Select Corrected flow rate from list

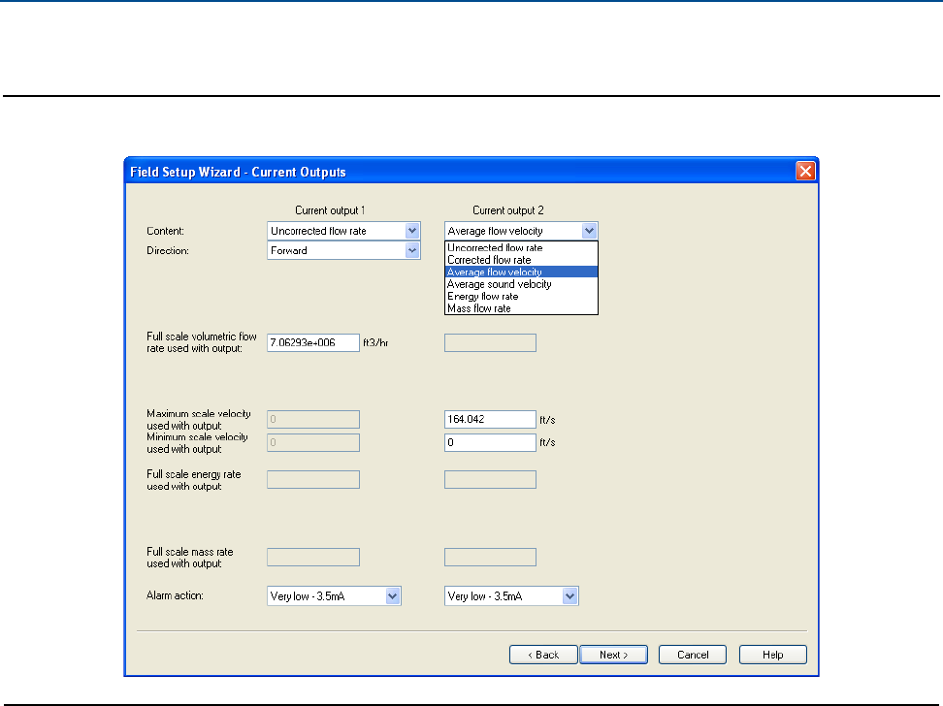point(489,260)
